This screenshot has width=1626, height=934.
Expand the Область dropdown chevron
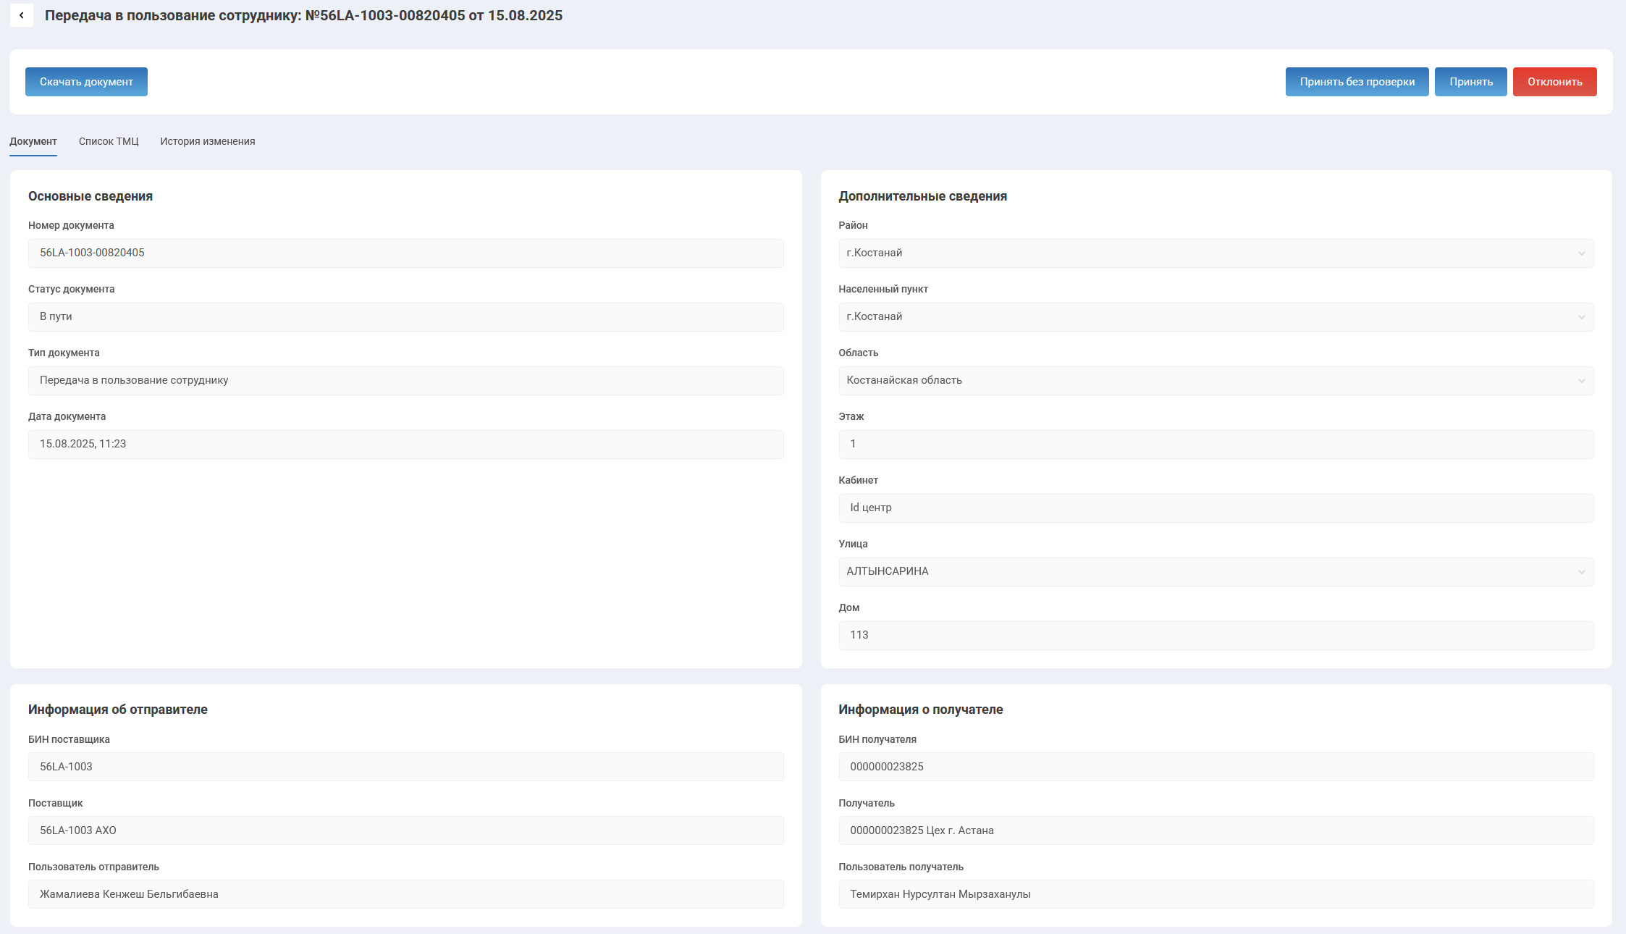(x=1581, y=381)
